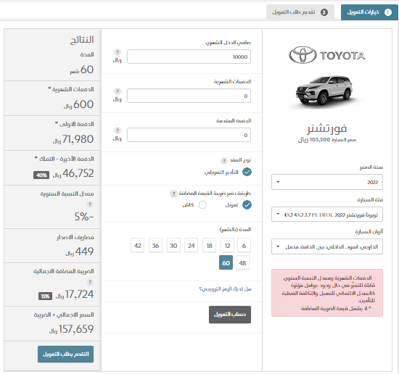Click issuance fees value 449
Screen dimensions: 399x374
79,252
